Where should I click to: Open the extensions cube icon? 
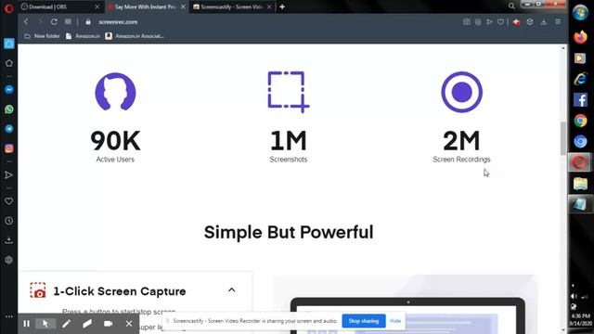pyautogui.click(x=530, y=22)
